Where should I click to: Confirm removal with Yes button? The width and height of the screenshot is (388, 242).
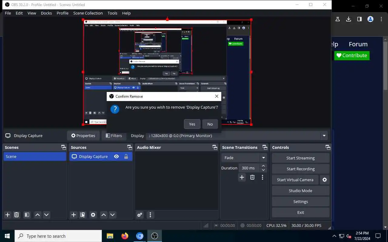click(192, 124)
